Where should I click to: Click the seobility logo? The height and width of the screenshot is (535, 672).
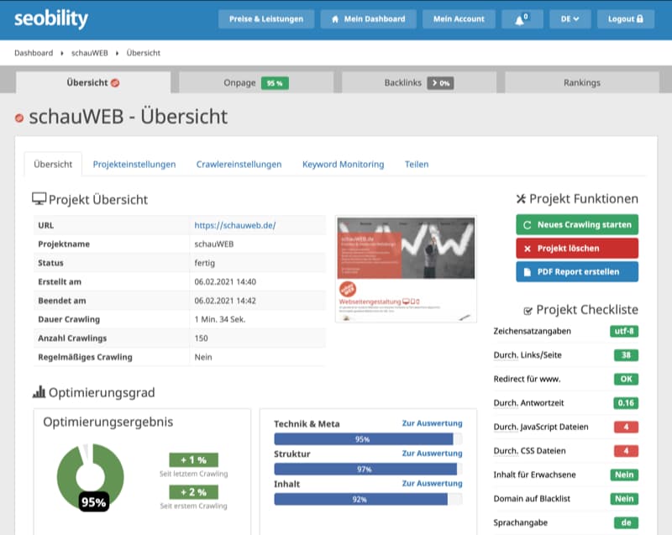click(x=51, y=18)
